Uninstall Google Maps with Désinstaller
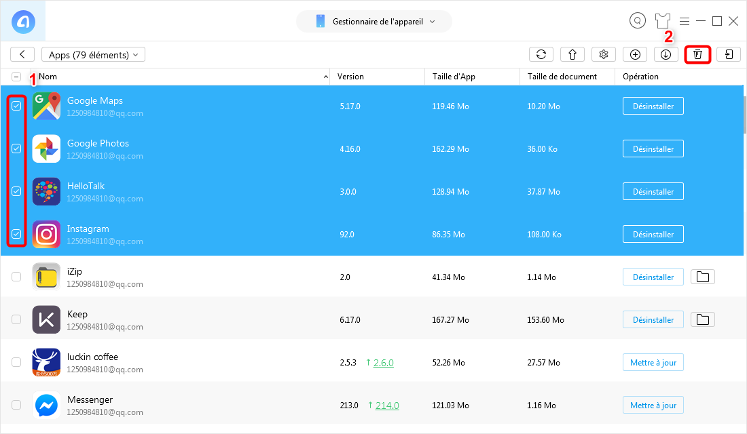Image resolution: width=747 pixels, height=434 pixels. pos(653,106)
